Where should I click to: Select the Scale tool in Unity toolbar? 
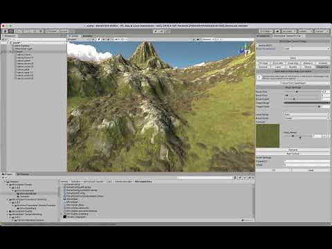(23, 31)
